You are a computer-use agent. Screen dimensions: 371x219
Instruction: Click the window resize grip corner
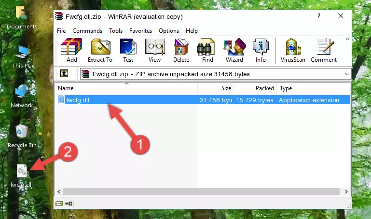tap(349, 206)
